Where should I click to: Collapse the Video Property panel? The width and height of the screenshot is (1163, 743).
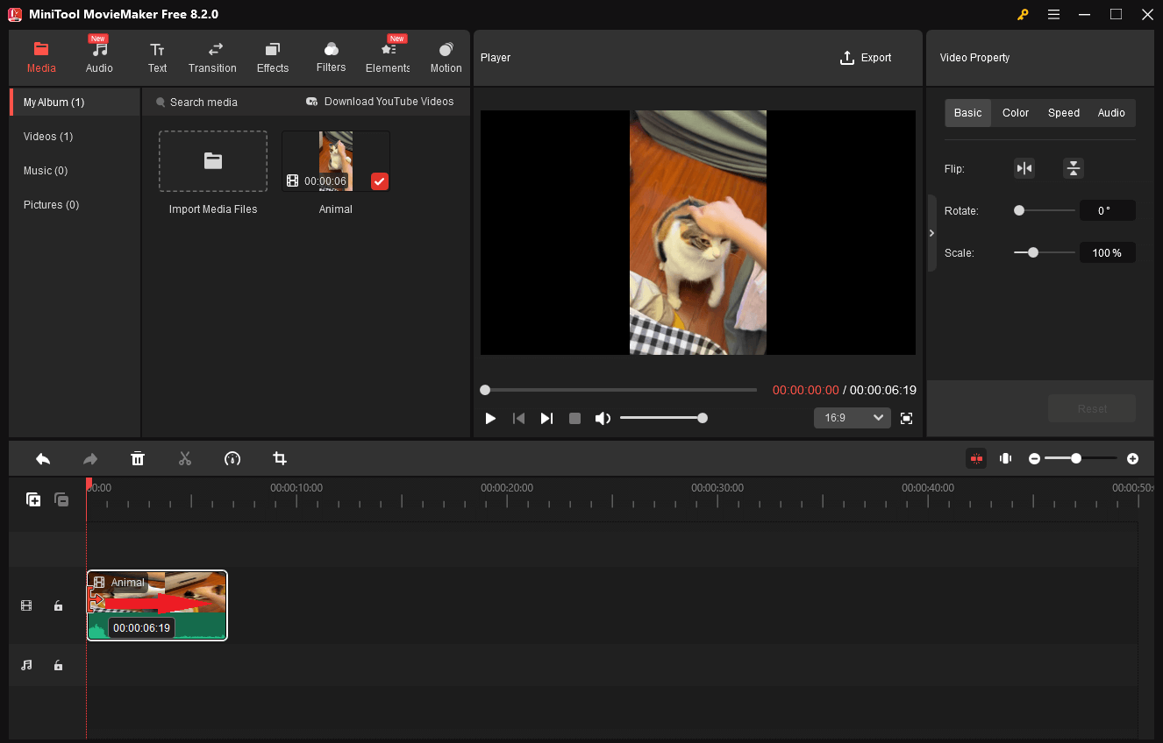point(931,233)
